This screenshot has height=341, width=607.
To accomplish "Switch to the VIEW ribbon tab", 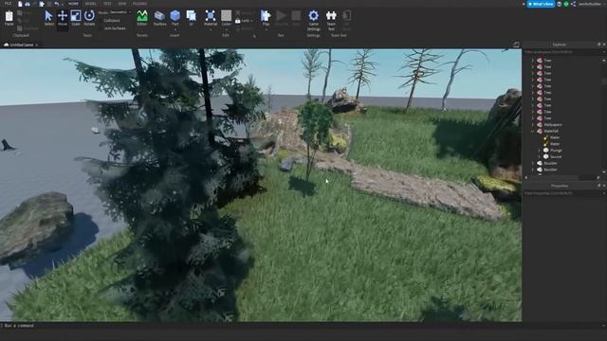I will 122,4.
